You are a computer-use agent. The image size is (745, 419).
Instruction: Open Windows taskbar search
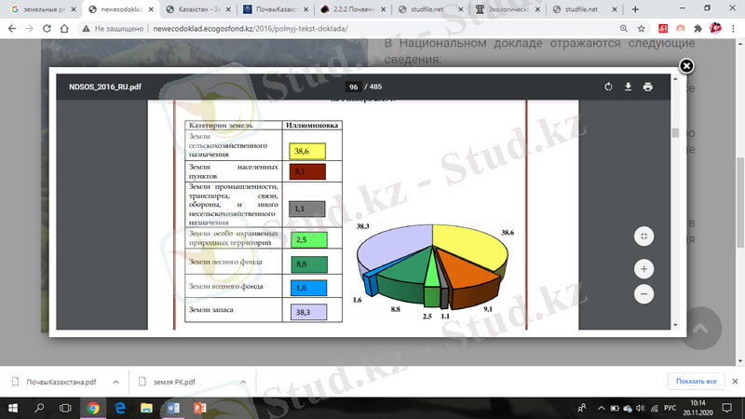pyautogui.click(x=39, y=408)
